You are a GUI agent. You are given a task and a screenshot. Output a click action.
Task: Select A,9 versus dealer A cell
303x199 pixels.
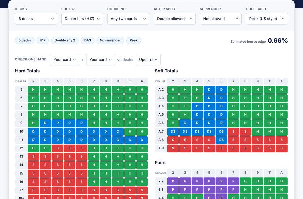tap(282, 148)
